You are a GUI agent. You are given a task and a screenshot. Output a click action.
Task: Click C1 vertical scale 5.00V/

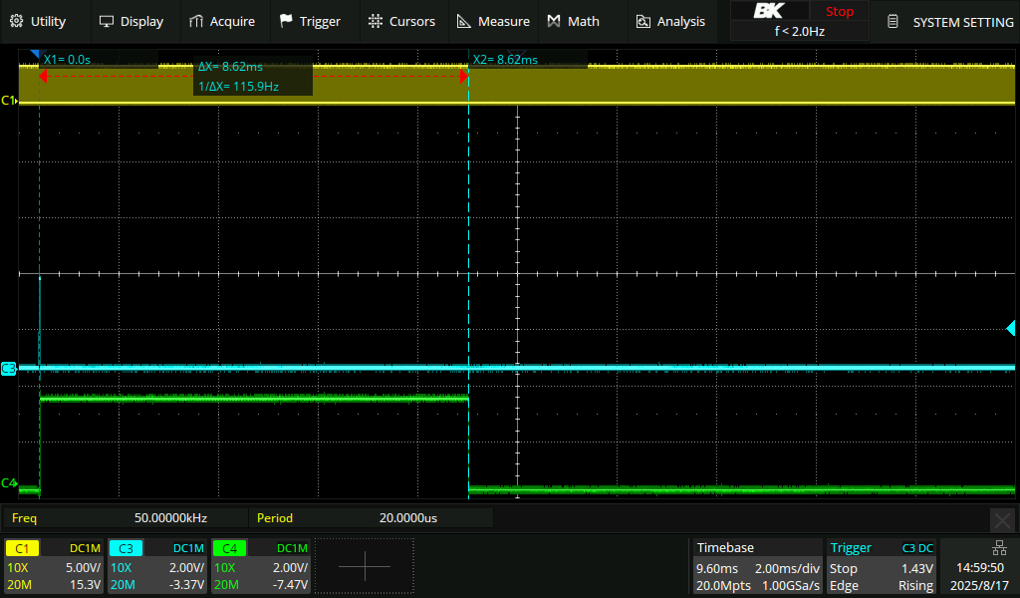[84, 567]
